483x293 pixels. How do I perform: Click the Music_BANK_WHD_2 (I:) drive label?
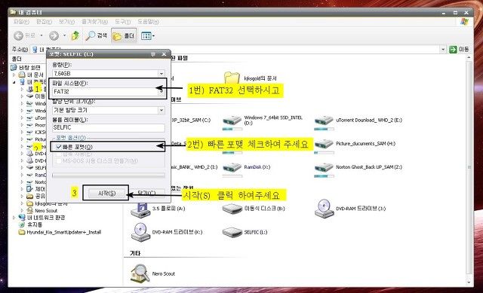(194, 167)
